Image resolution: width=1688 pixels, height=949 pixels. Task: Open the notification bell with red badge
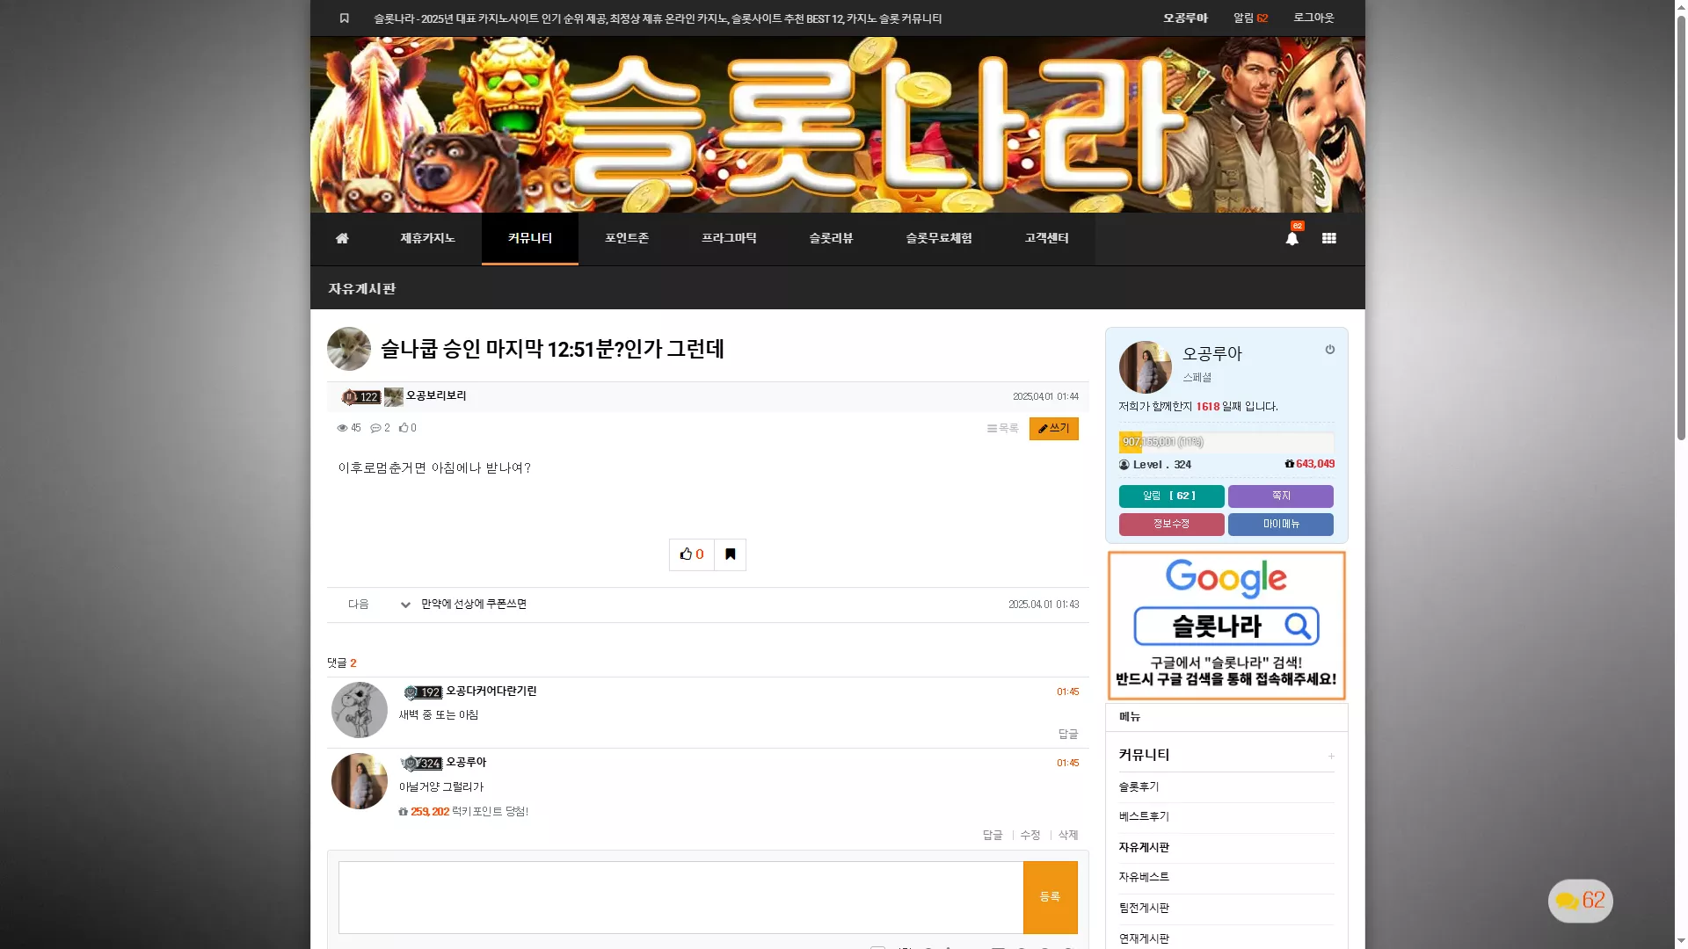tap(1292, 237)
